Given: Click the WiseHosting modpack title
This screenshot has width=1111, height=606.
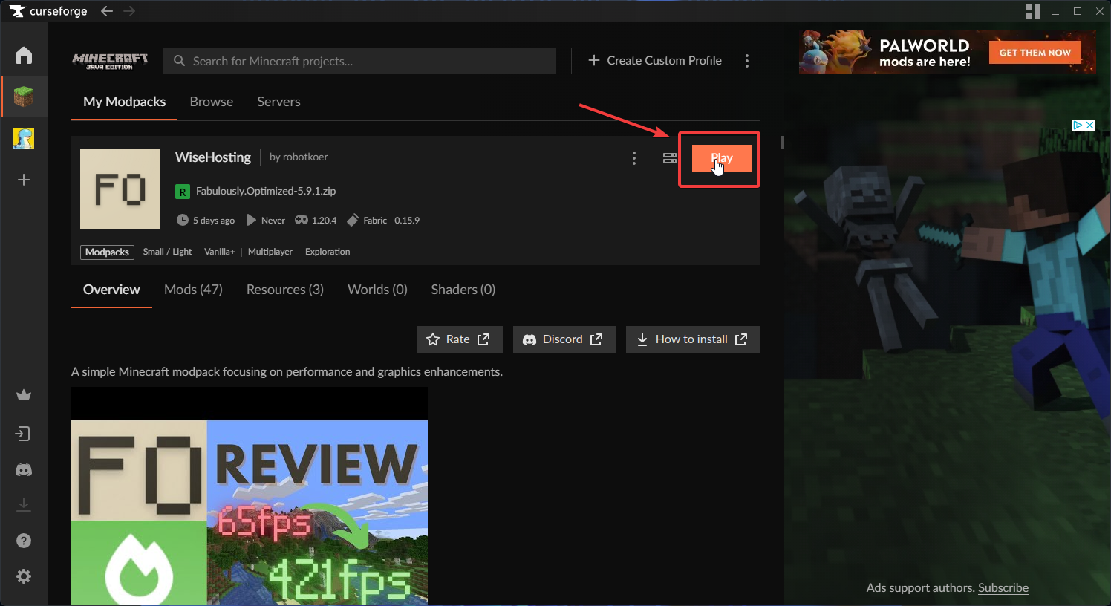Looking at the screenshot, I should point(213,157).
